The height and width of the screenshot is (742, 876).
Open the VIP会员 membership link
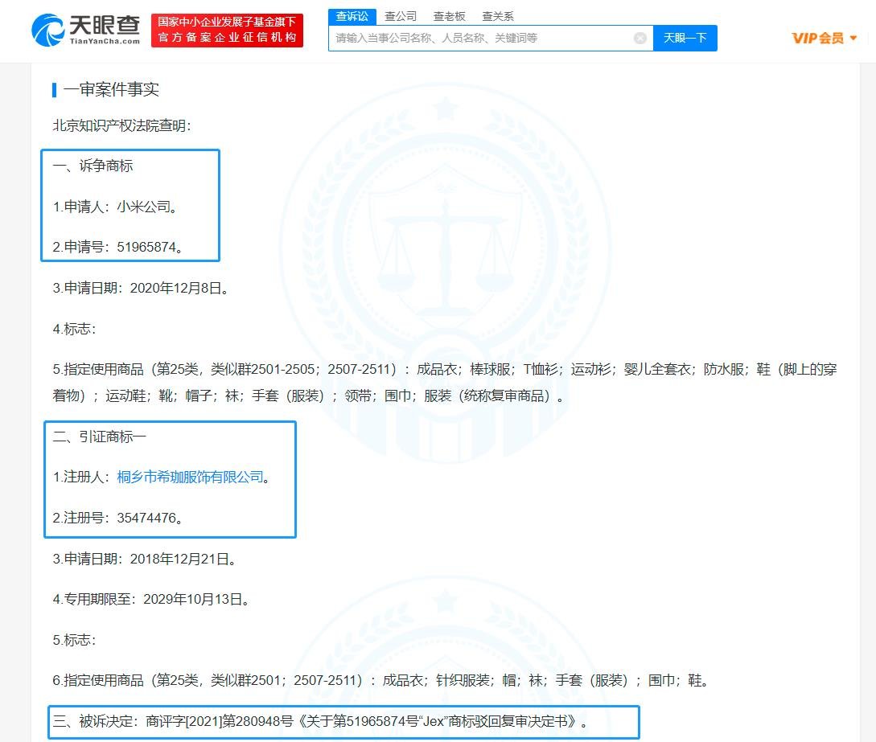818,38
